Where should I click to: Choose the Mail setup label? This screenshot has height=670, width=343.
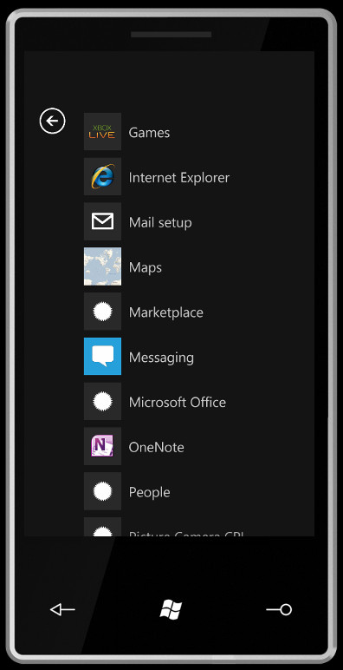pyautogui.click(x=160, y=223)
